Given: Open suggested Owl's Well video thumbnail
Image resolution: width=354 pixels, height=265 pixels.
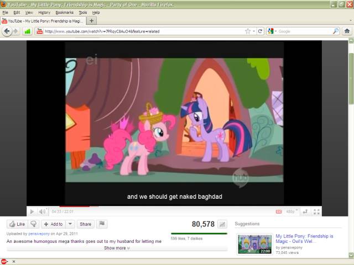Looking at the screenshot, I should (255, 244).
